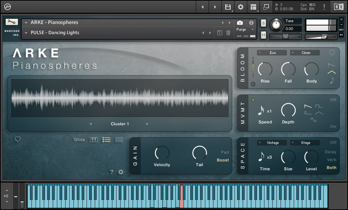The image size is (348, 210).
Task: Click the Tune value 0.00 field
Action: coord(292,28)
